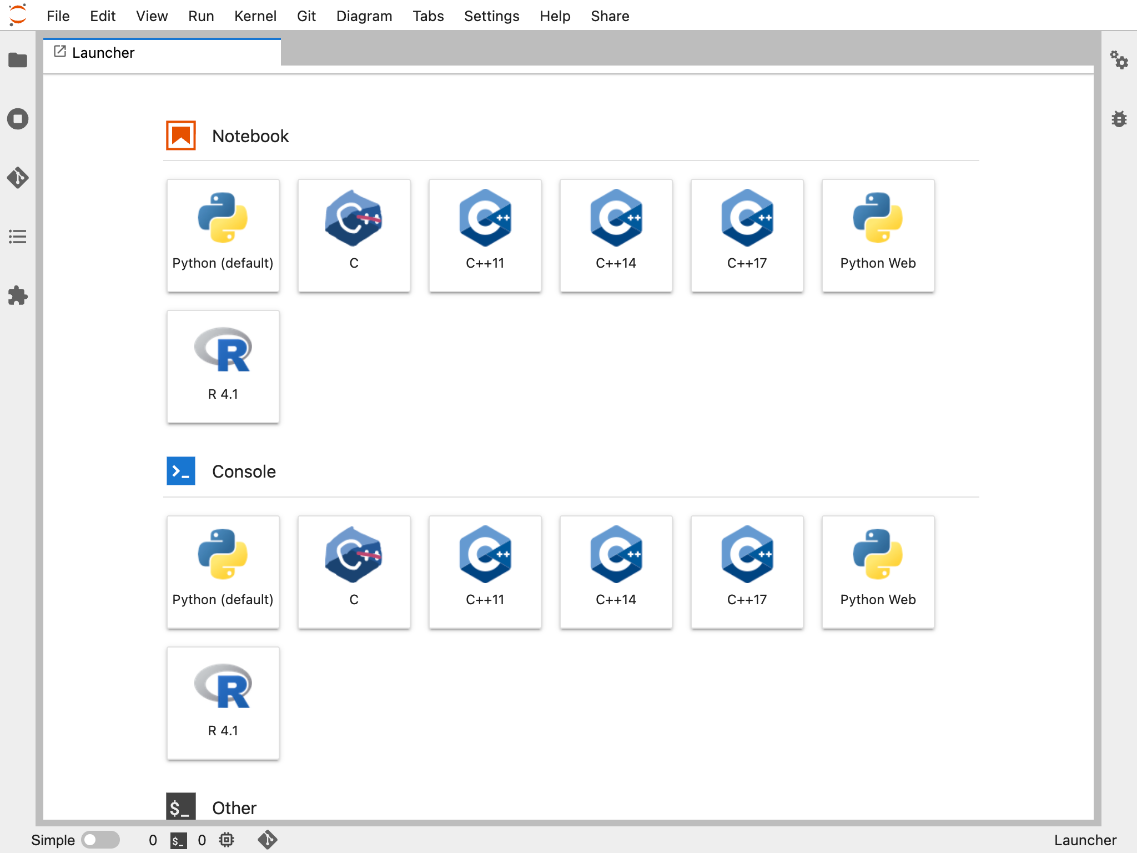The image size is (1137, 853).
Task: Create an R 4.1 notebook
Action: click(223, 367)
